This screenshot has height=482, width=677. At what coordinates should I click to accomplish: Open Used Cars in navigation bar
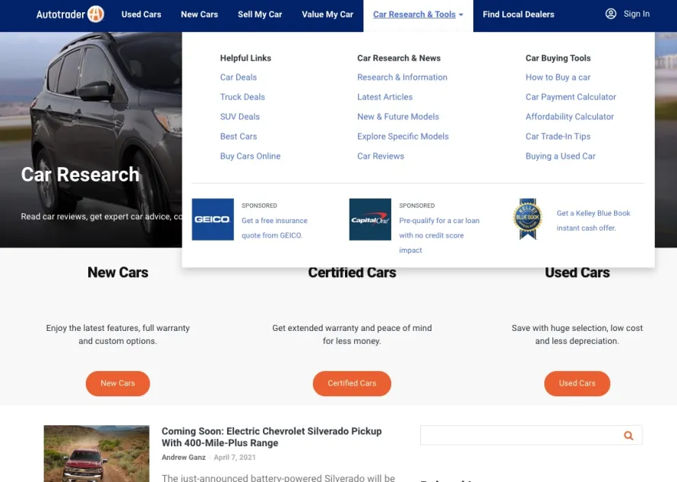coord(141,14)
